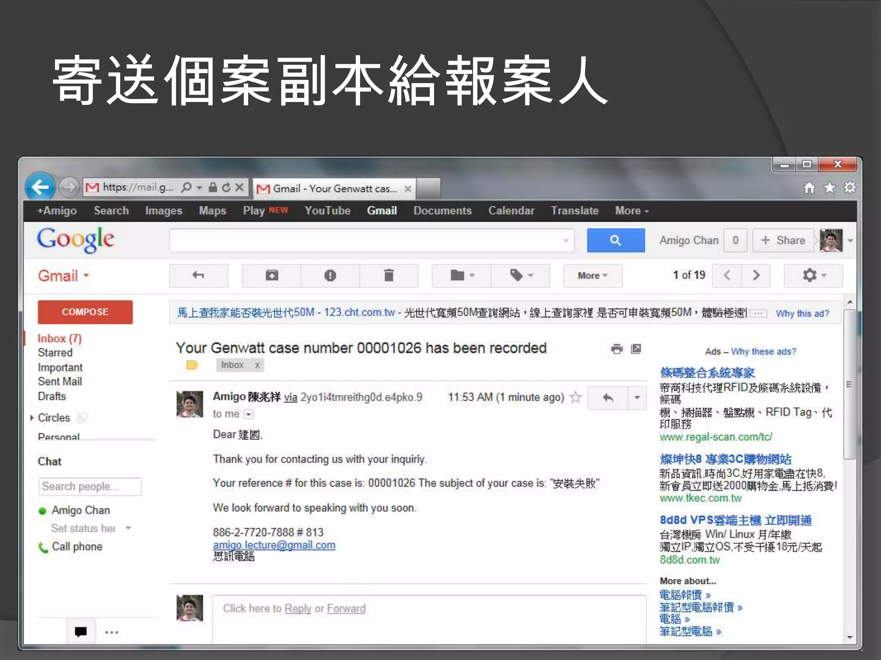Viewport: 881px width, 660px height.
Task: Click the browser forward arrow button
Action: [x=69, y=187]
